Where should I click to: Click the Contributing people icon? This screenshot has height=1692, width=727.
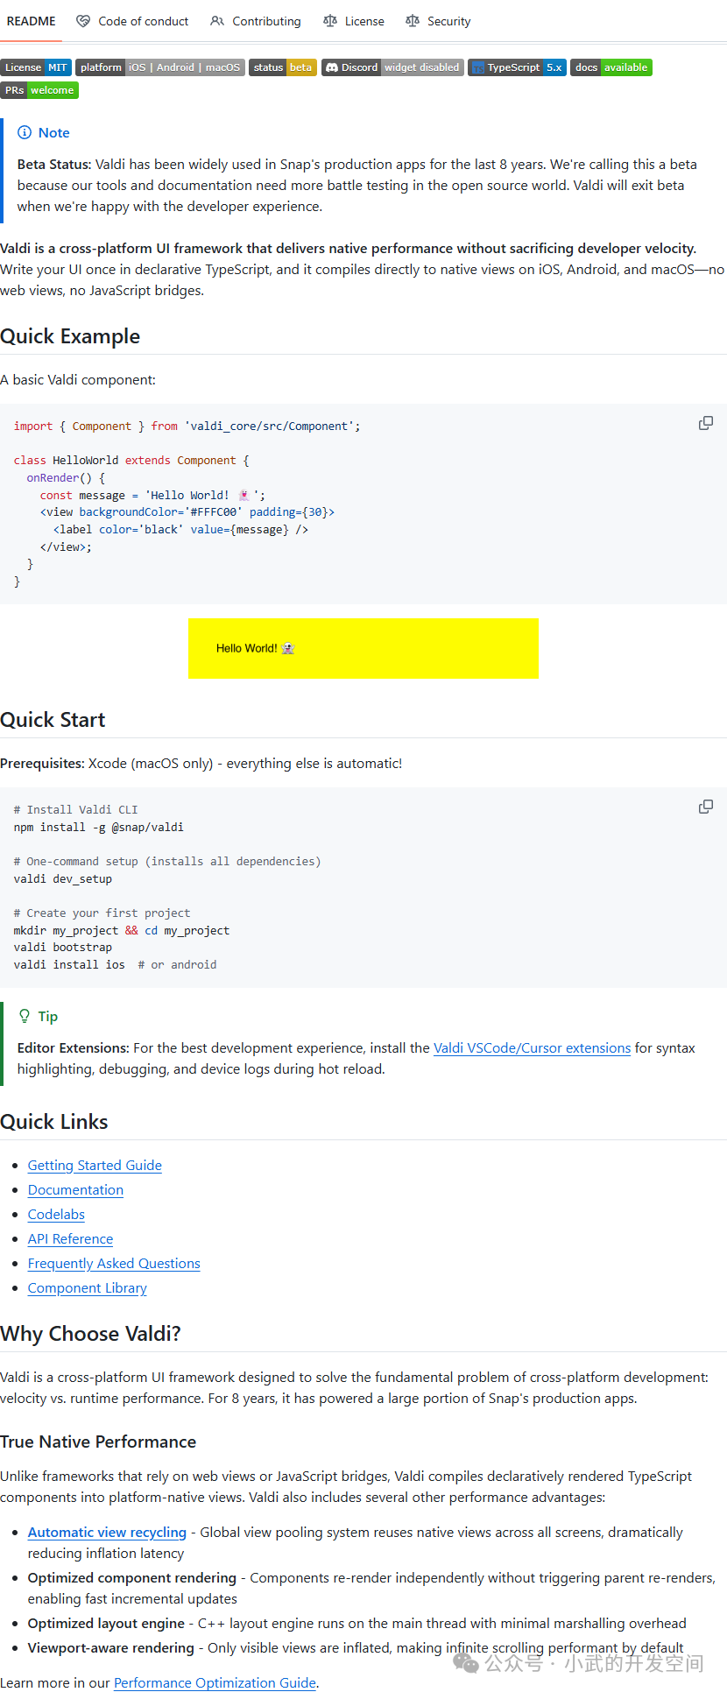click(x=217, y=21)
